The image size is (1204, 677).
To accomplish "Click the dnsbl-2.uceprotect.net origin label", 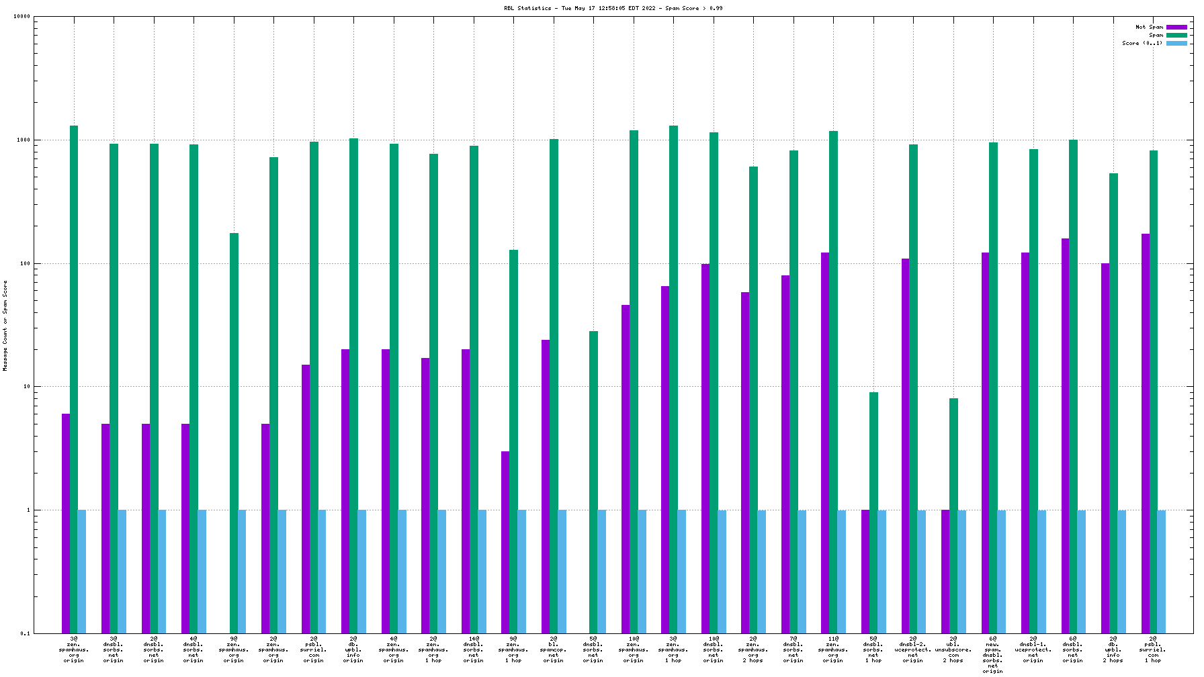I will 913,649.
